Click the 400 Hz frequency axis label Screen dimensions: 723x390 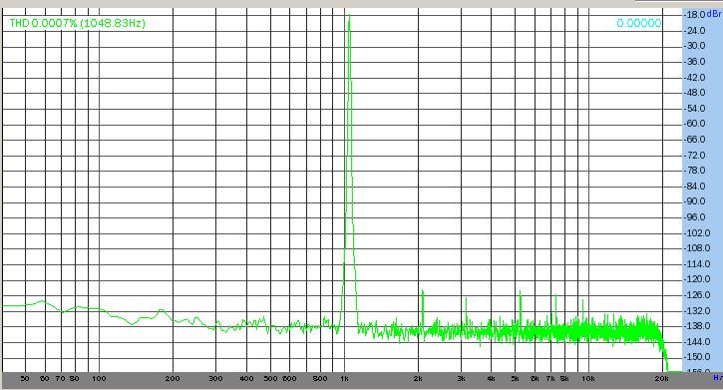[x=246, y=378]
